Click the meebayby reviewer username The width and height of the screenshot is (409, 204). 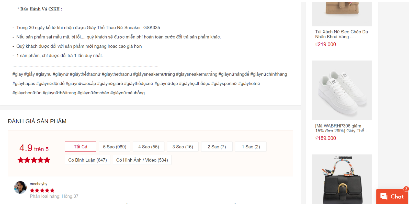point(39,184)
